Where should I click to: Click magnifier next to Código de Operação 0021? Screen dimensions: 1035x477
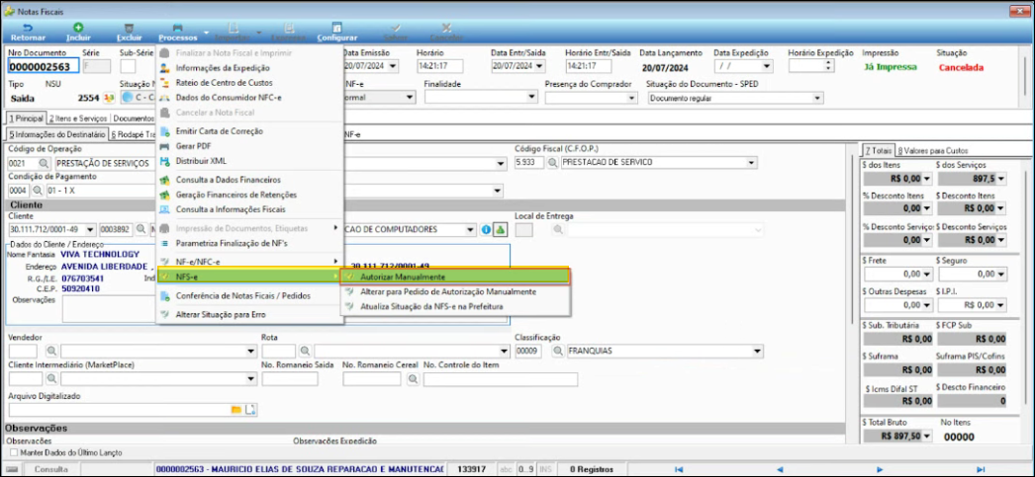[44, 163]
